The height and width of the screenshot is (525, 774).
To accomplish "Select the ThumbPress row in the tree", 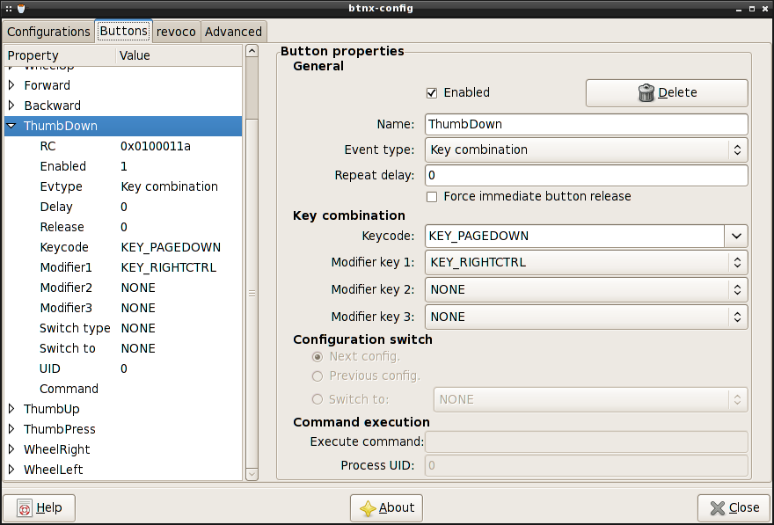I will (123, 429).
